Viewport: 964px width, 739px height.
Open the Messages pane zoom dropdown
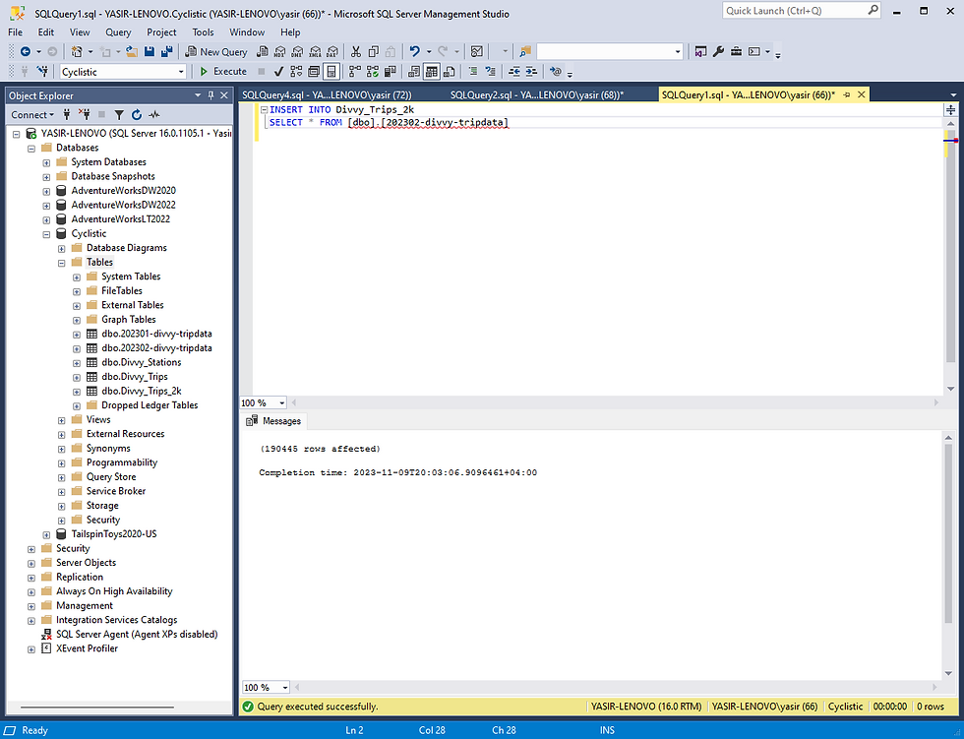pos(284,688)
